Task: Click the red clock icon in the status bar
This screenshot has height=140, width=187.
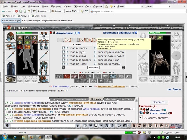Action: tap(139, 133)
